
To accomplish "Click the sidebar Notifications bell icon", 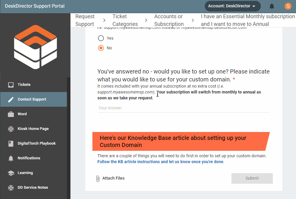I will point(11,158).
